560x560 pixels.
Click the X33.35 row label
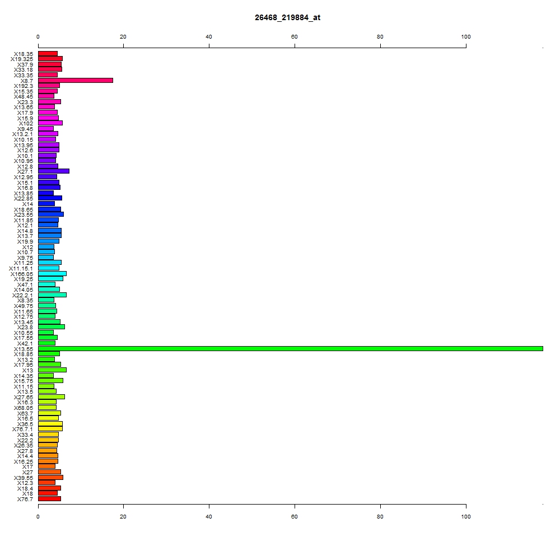pos(24,76)
